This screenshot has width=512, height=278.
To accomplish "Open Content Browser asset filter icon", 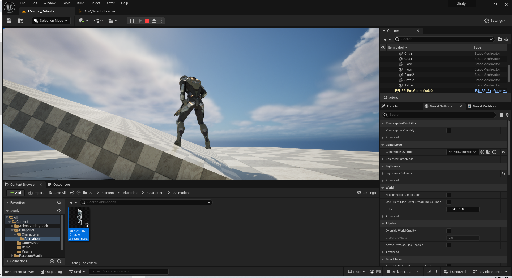I will [73, 202].
